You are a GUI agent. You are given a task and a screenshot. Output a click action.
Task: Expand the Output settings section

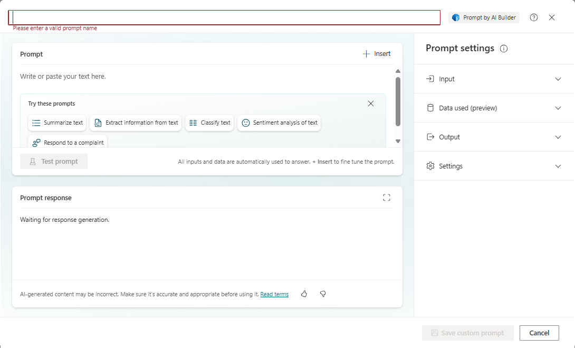click(x=494, y=137)
